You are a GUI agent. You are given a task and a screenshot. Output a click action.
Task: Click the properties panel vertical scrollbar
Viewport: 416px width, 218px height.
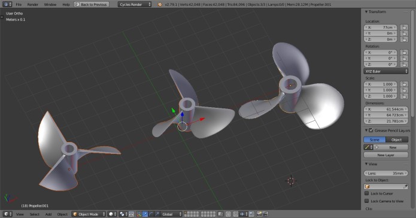412,63
